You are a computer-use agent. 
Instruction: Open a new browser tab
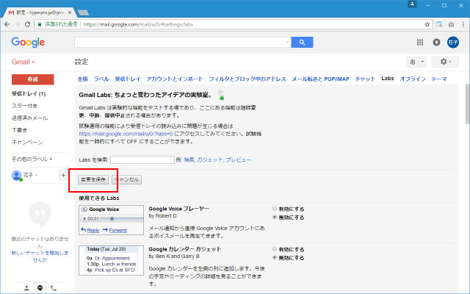tap(83, 12)
